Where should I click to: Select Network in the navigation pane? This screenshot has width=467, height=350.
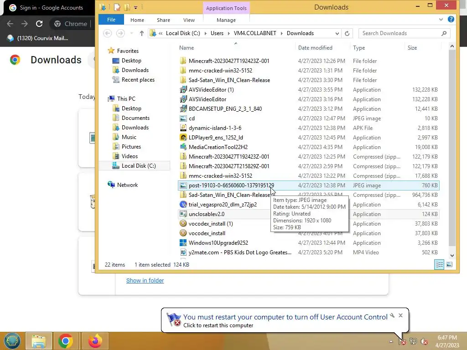(x=127, y=185)
